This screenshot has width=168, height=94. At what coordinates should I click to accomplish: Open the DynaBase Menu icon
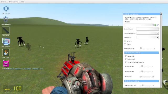tap(6, 20)
